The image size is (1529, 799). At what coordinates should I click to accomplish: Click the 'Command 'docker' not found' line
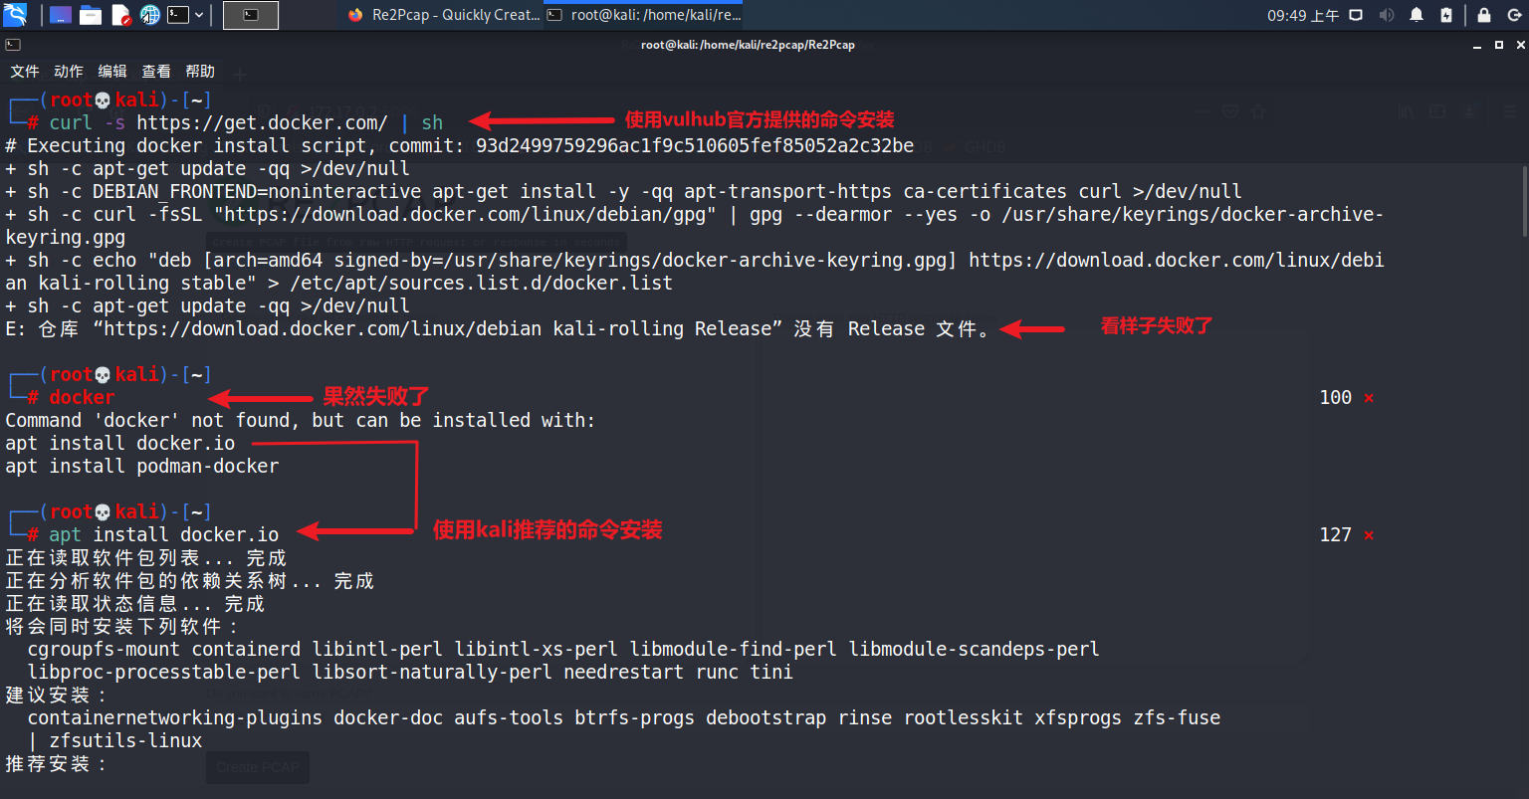pos(300,420)
